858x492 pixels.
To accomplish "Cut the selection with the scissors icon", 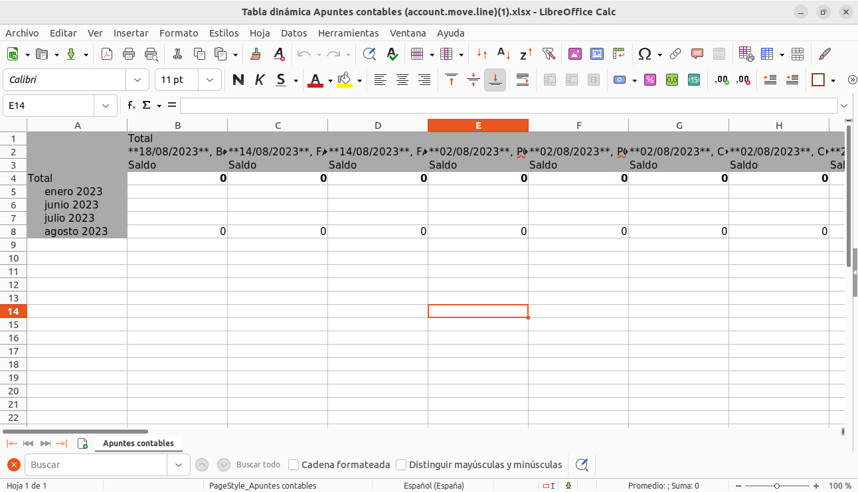I will coord(177,54).
